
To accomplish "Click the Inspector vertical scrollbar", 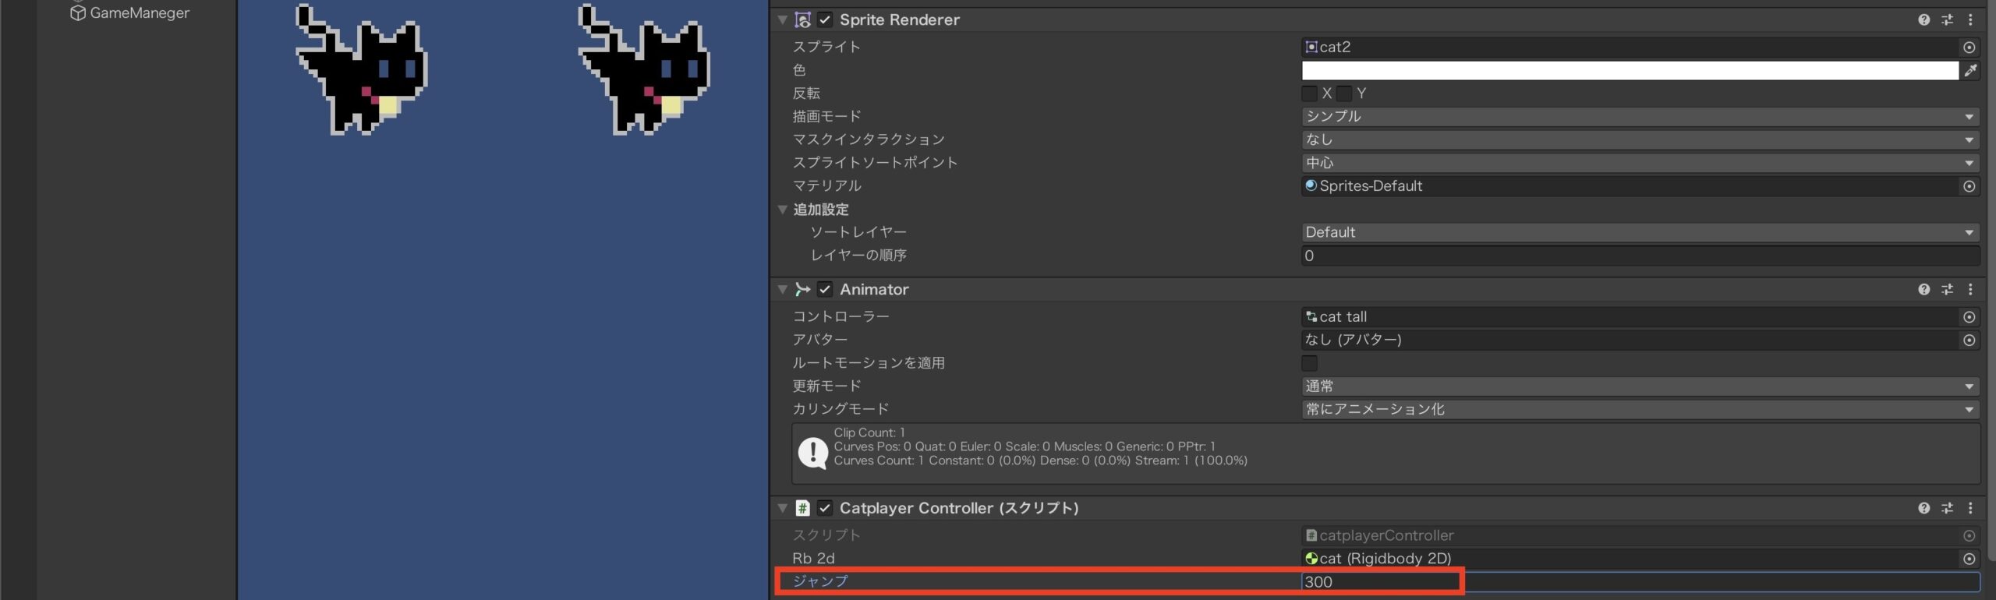I will pos(1990,281).
